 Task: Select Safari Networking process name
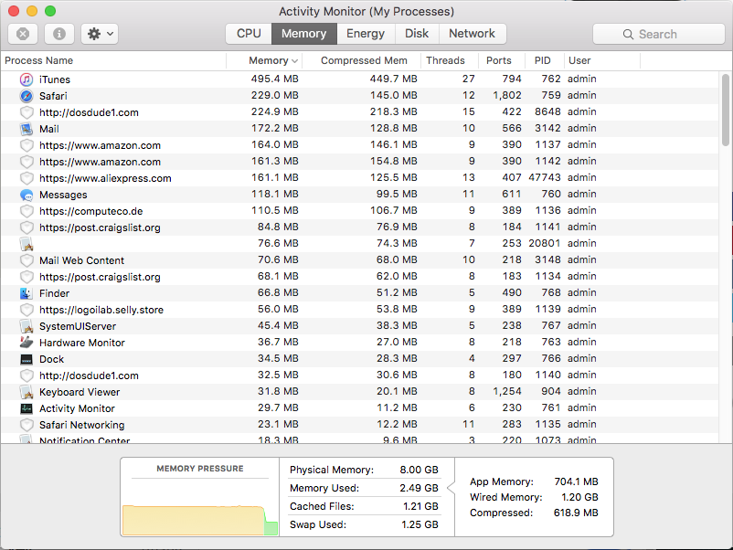(x=82, y=425)
